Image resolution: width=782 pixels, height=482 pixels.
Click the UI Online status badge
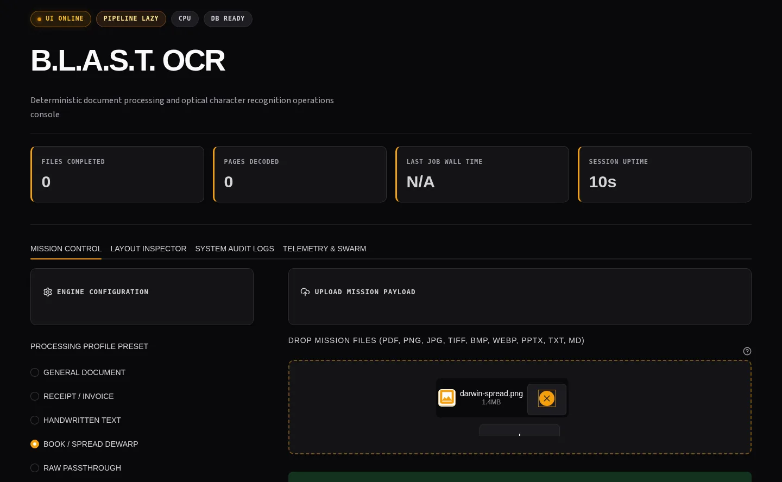[x=61, y=19]
